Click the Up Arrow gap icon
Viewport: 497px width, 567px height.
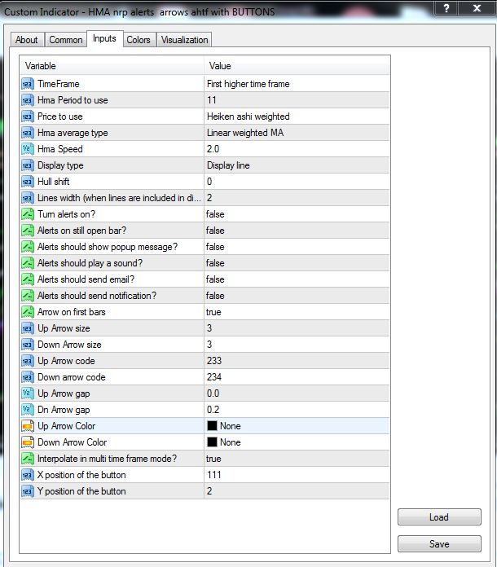point(27,393)
